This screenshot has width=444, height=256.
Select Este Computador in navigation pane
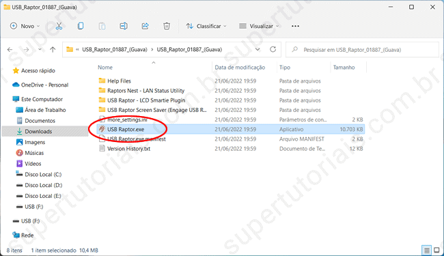(42, 99)
